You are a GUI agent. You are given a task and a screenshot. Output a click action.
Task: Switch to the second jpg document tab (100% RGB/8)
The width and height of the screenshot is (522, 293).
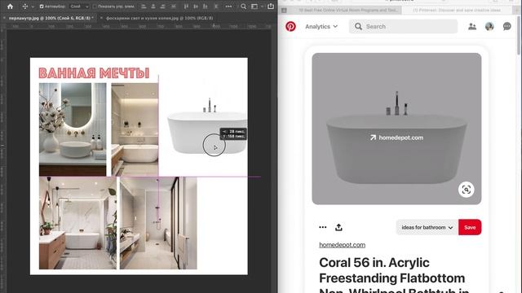tap(160, 18)
